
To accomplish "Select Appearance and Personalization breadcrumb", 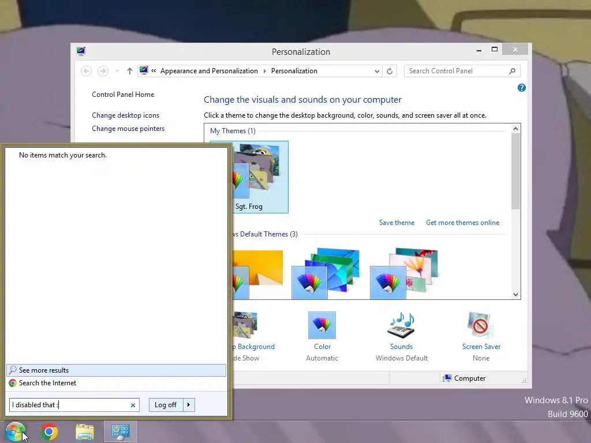I will pos(209,71).
